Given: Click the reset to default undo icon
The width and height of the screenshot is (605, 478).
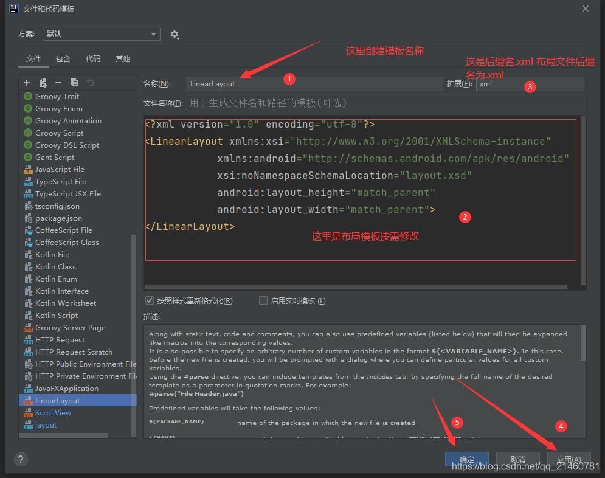Looking at the screenshot, I should (90, 83).
